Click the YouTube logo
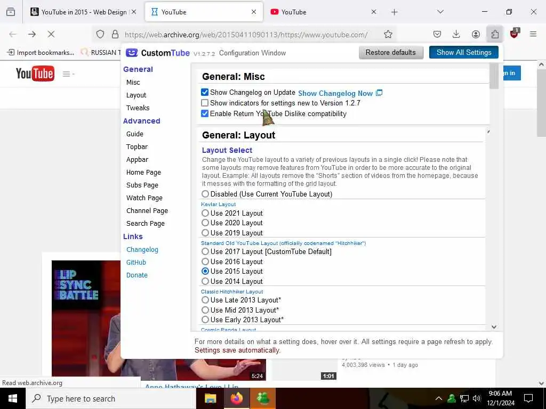The height and width of the screenshot is (409, 546). pyautogui.click(x=35, y=73)
